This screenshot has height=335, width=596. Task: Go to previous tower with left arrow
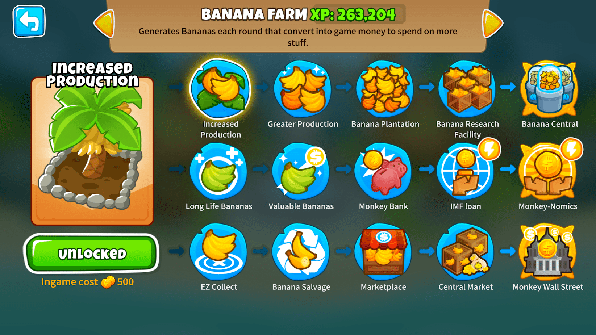coord(104,24)
